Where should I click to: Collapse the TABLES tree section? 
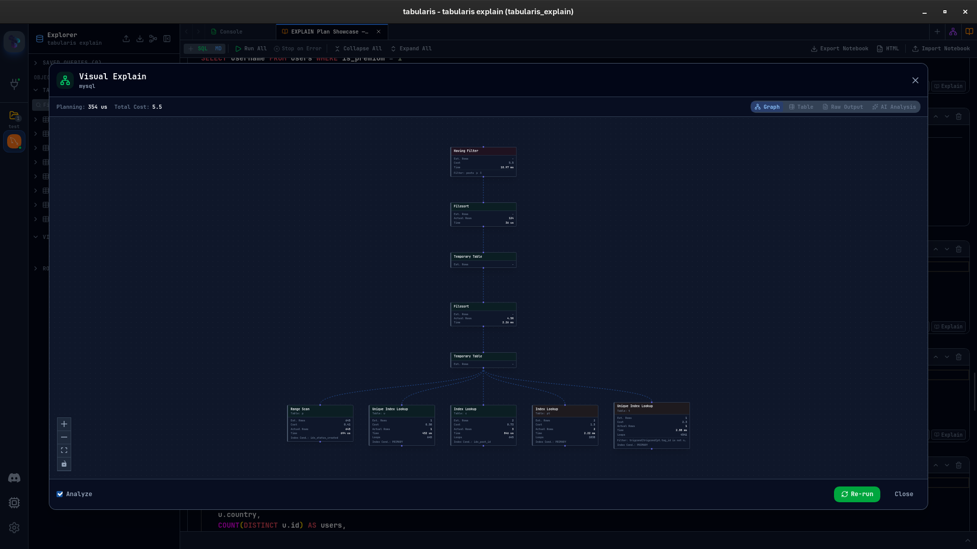tap(36, 89)
